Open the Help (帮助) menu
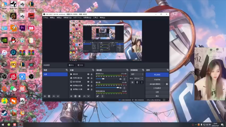This screenshot has height=127, width=226. (102, 17)
